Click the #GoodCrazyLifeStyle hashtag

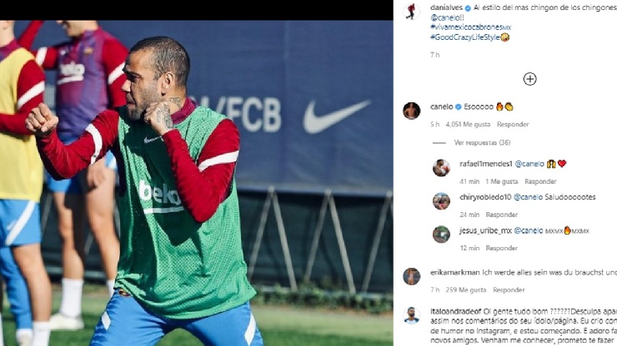coord(465,37)
